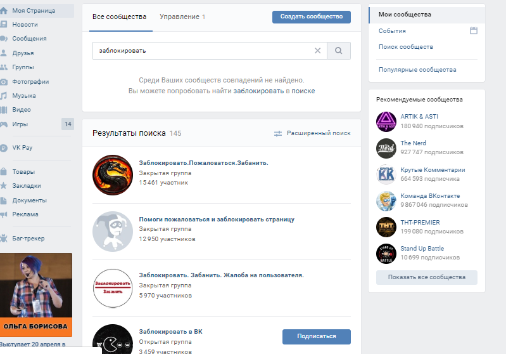
Task: Open the Игры gamepad icon
Action: click(x=4, y=124)
